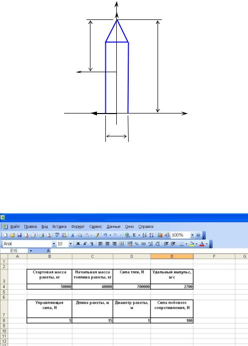This screenshot has height=346, width=248.
Task: Apply the red Font Color letter A
Action: (202, 244)
